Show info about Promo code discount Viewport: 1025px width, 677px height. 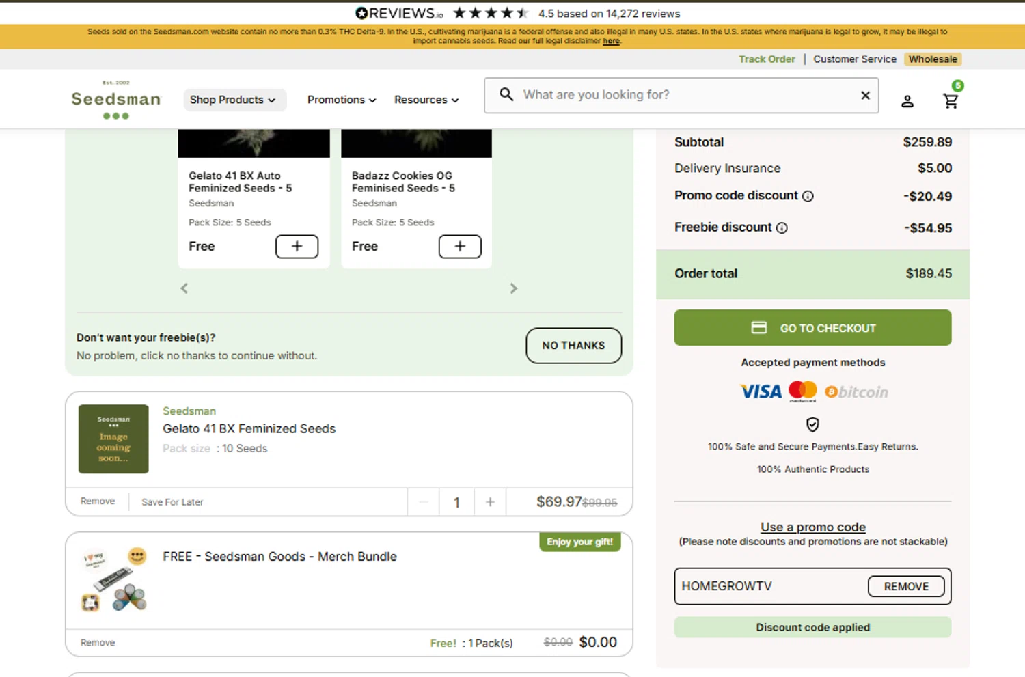808,196
